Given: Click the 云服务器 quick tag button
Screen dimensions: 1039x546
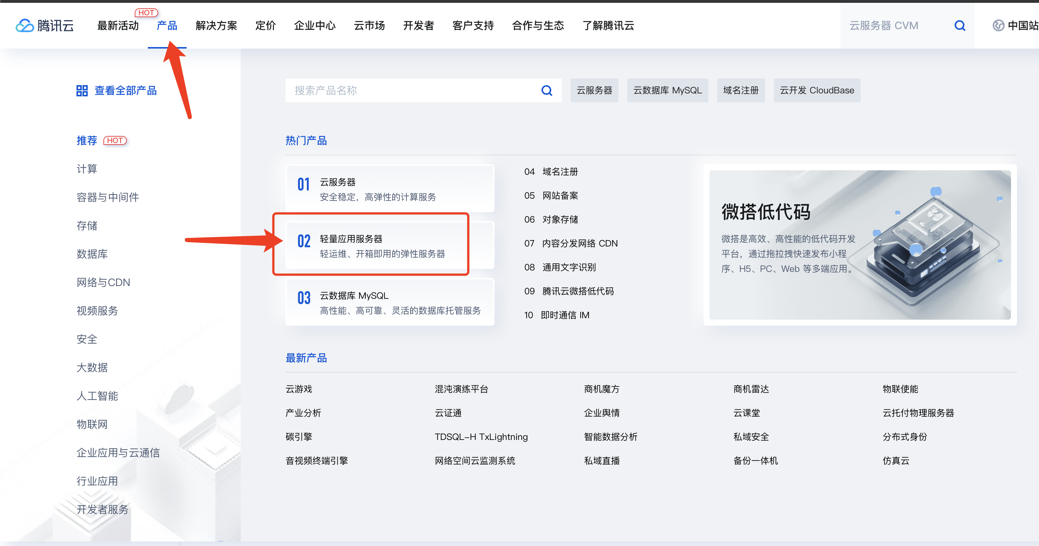Looking at the screenshot, I should [594, 90].
